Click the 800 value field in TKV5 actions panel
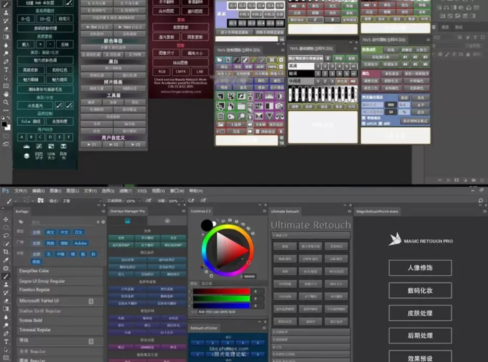The width and height of the screenshot is (488, 362). coord(391,105)
